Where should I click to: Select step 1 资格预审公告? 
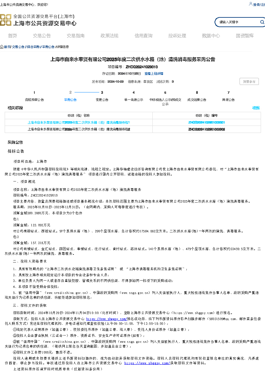34,99
